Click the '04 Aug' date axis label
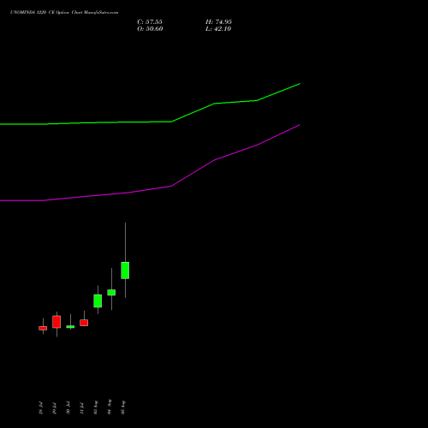Screen dimensions: 428x428 [x=109, y=407]
